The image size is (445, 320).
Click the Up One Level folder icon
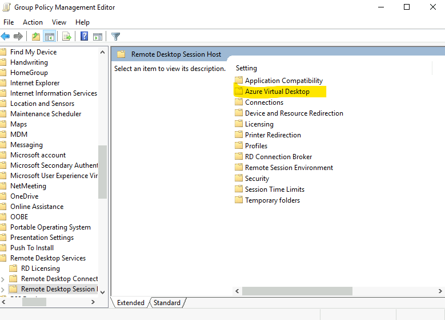coord(36,37)
